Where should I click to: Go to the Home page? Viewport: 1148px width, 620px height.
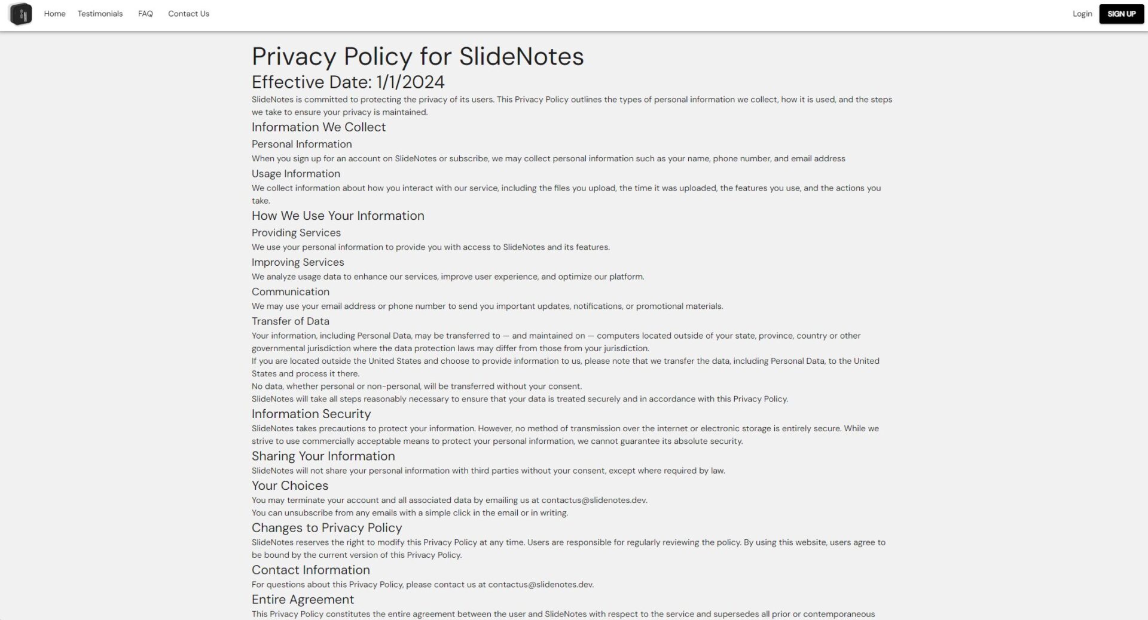pos(54,14)
